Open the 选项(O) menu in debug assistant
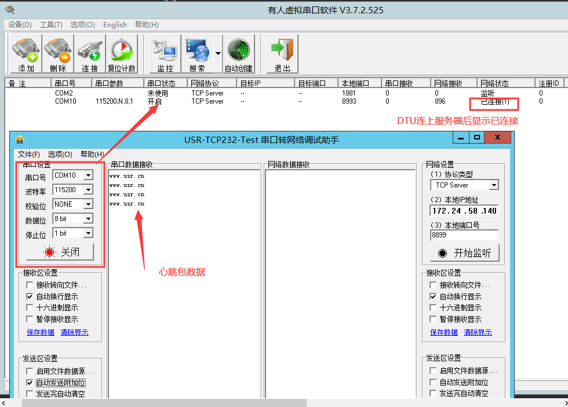Screen dimensions: 568x407 click(x=60, y=155)
